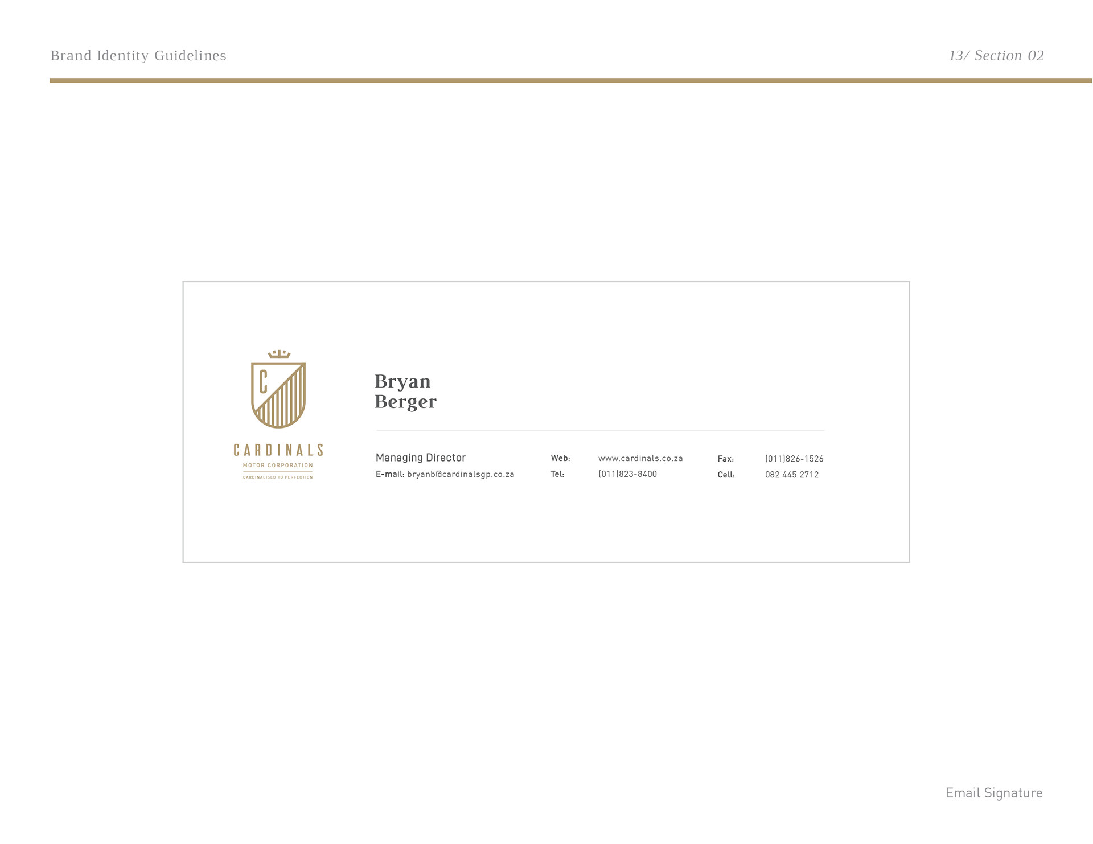This screenshot has width=1093, height=844.
Task: Click the 13/ Section 02 page indicator
Action: click(x=996, y=56)
